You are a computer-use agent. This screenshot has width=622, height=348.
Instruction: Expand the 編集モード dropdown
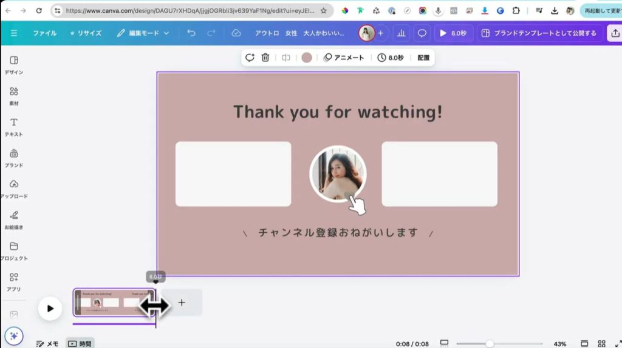point(143,33)
